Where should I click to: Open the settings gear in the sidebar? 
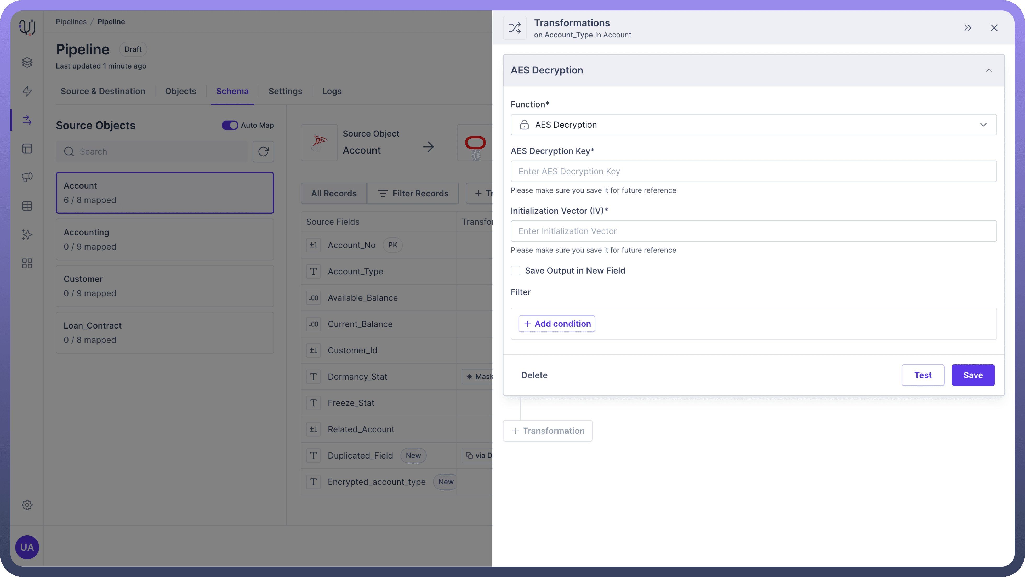pyautogui.click(x=27, y=505)
